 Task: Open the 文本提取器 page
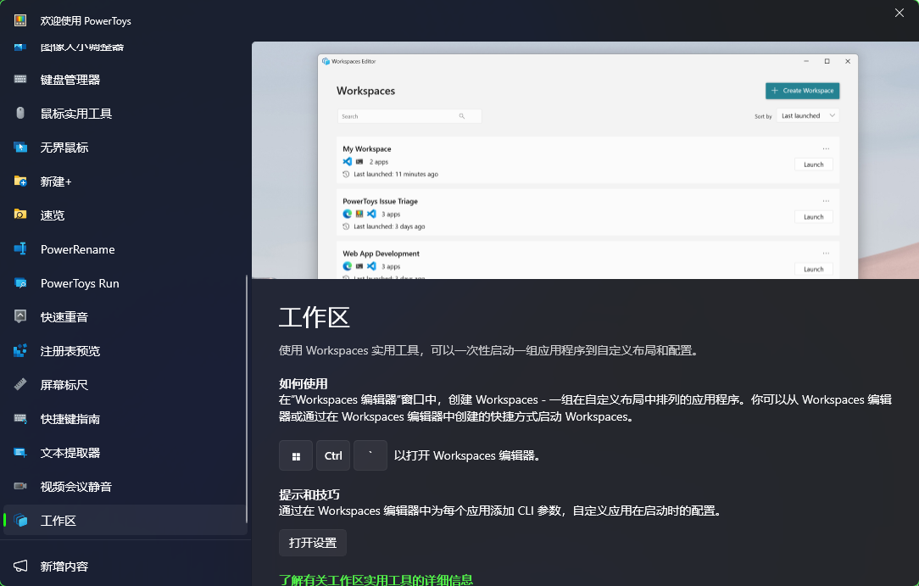coord(125,453)
